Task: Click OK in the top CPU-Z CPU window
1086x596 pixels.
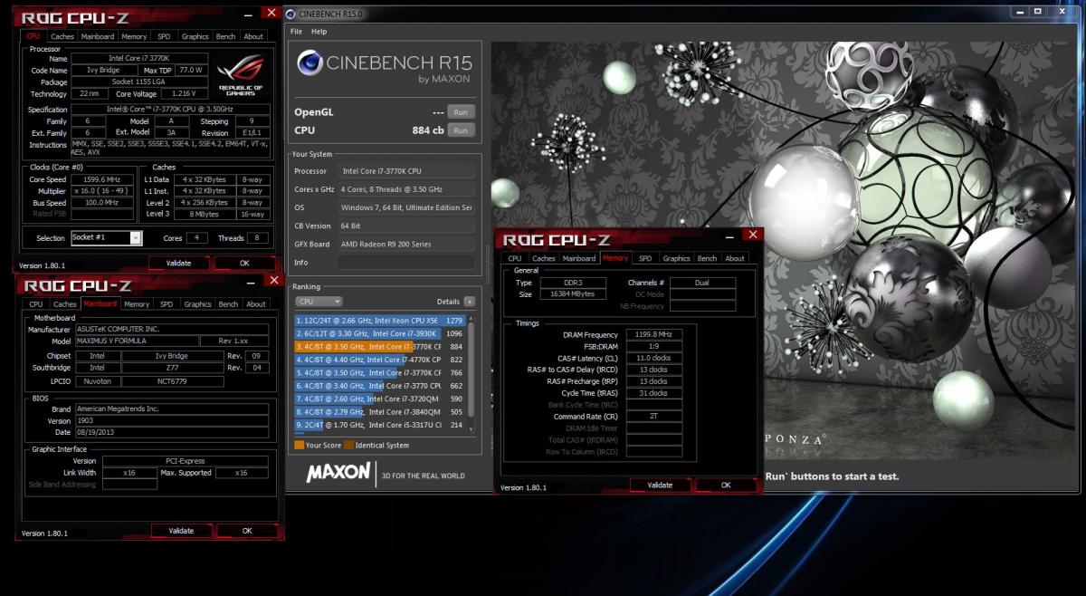Action: pyautogui.click(x=244, y=264)
